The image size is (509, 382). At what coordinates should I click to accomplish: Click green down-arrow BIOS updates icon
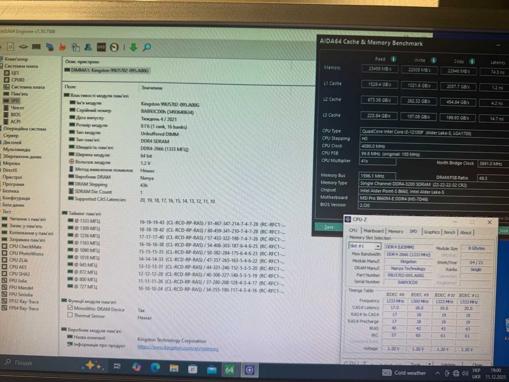134,47
